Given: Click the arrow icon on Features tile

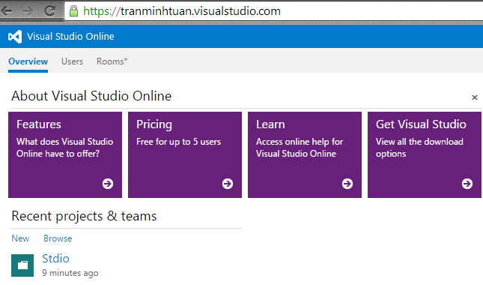Looking at the screenshot, I should tap(108, 184).
